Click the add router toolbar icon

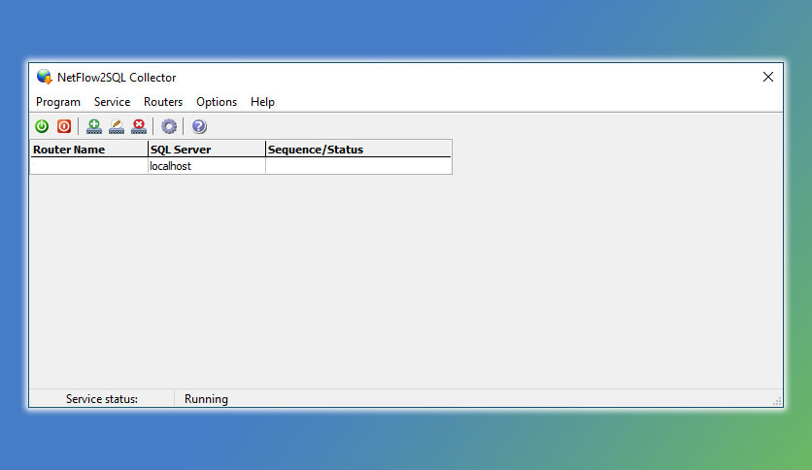click(94, 126)
